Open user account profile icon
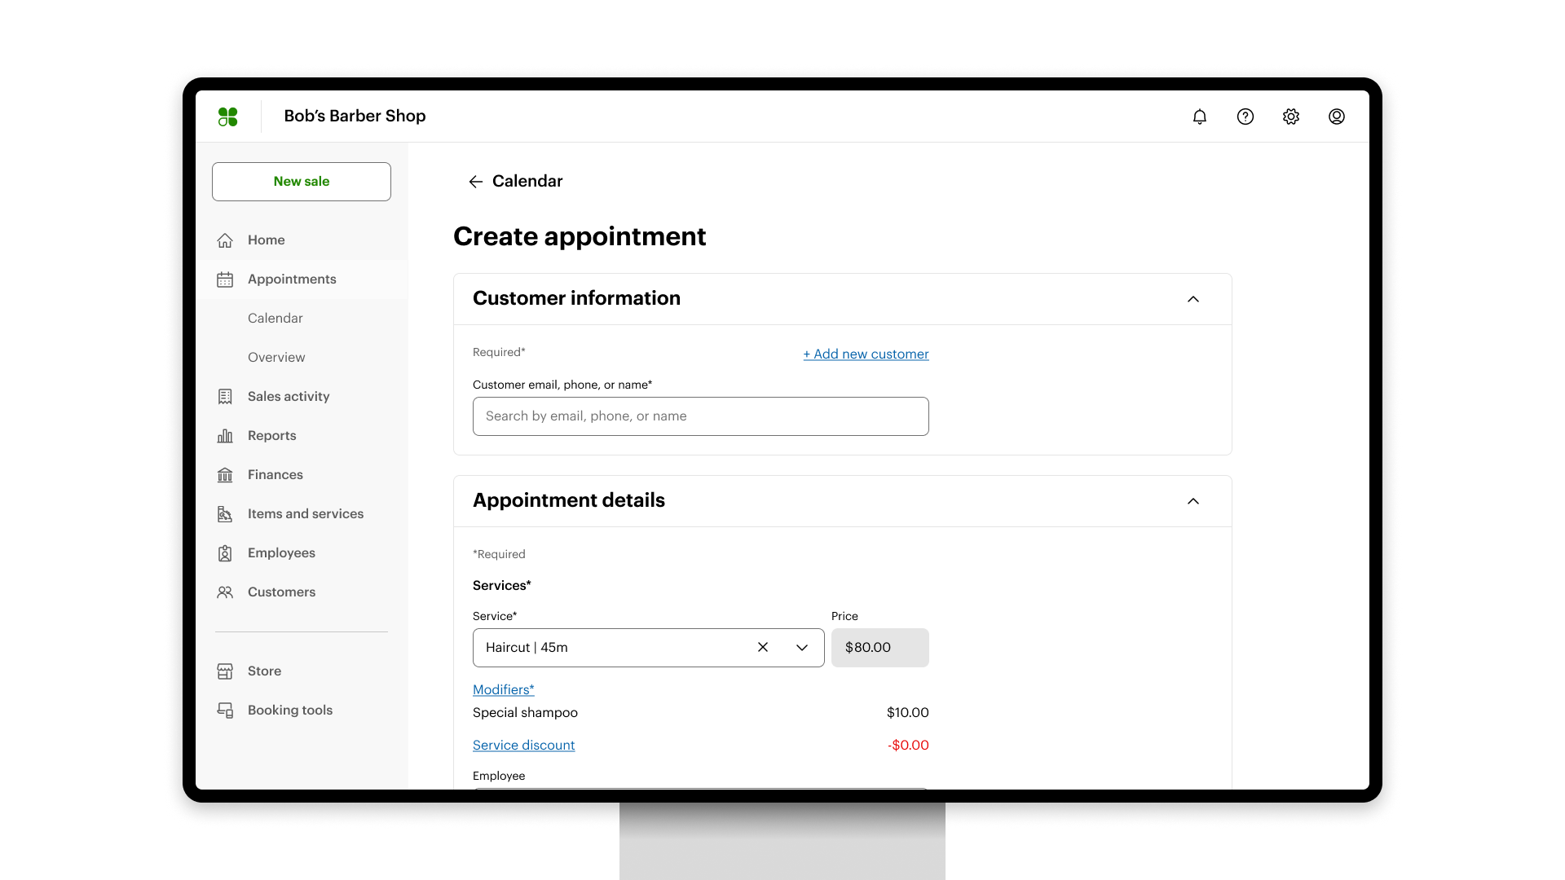This screenshot has width=1565, height=880. (1336, 117)
